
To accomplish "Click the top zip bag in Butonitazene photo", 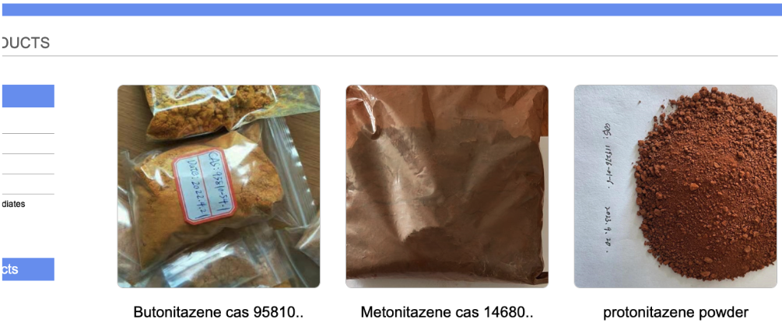I will coord(219,111).
